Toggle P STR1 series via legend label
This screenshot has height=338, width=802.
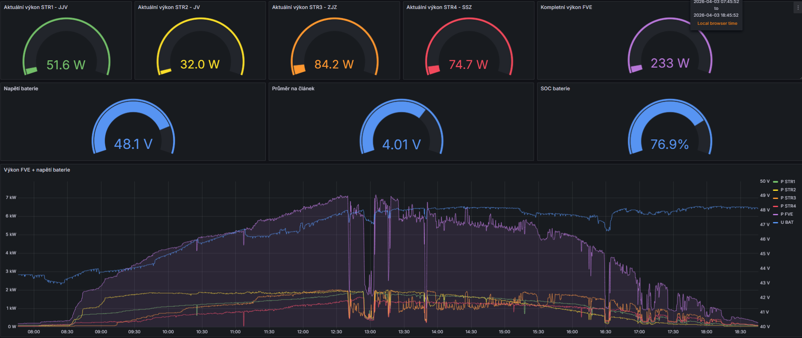coord(788,182)
